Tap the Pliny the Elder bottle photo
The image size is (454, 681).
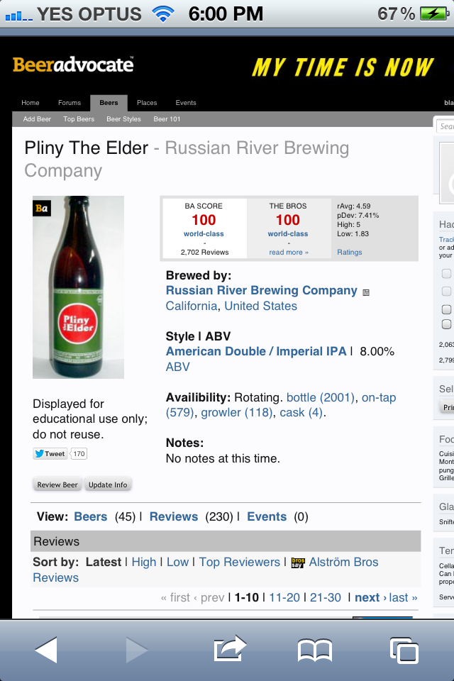click(x=78, y=287)
